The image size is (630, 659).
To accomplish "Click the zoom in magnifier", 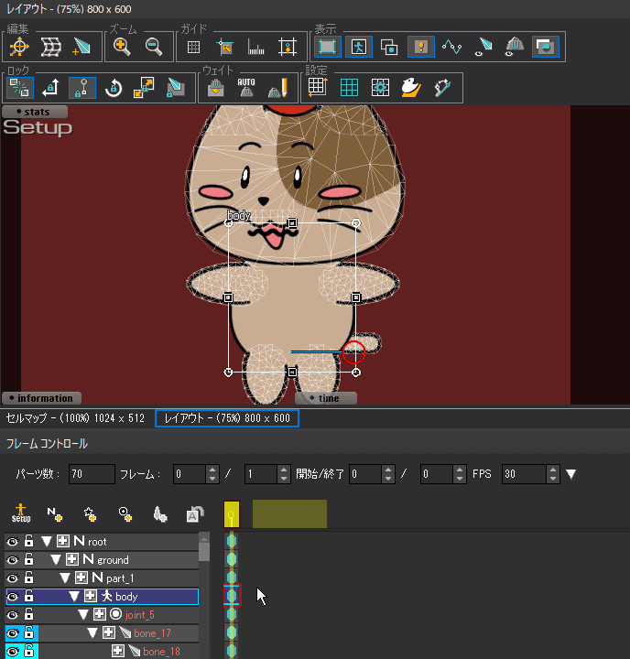I will [x=122, y=47].
